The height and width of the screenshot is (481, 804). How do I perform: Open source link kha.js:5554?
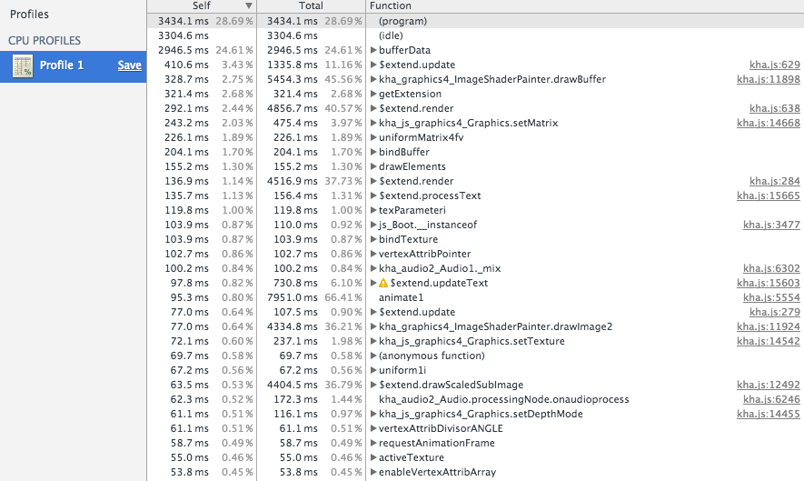click(x=771, y=297)
